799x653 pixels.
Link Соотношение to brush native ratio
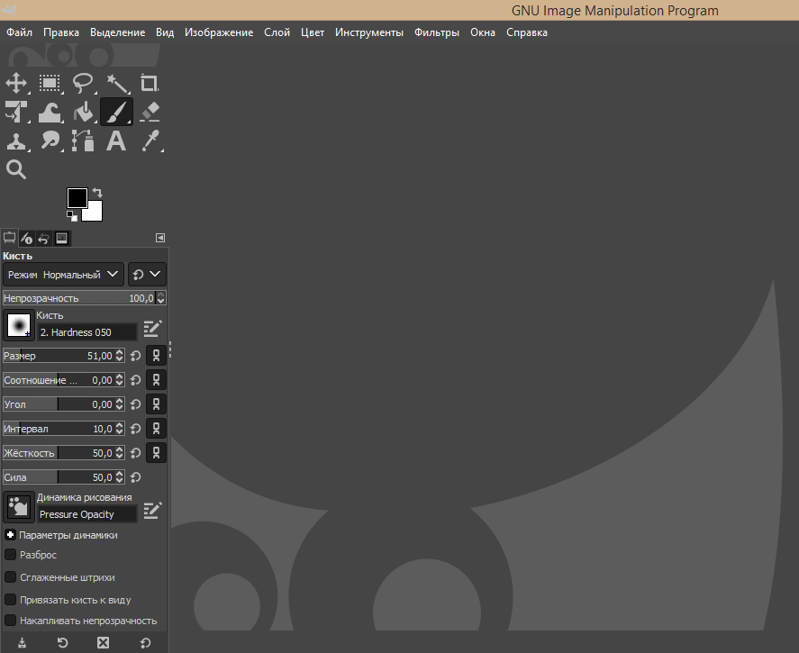157,380
